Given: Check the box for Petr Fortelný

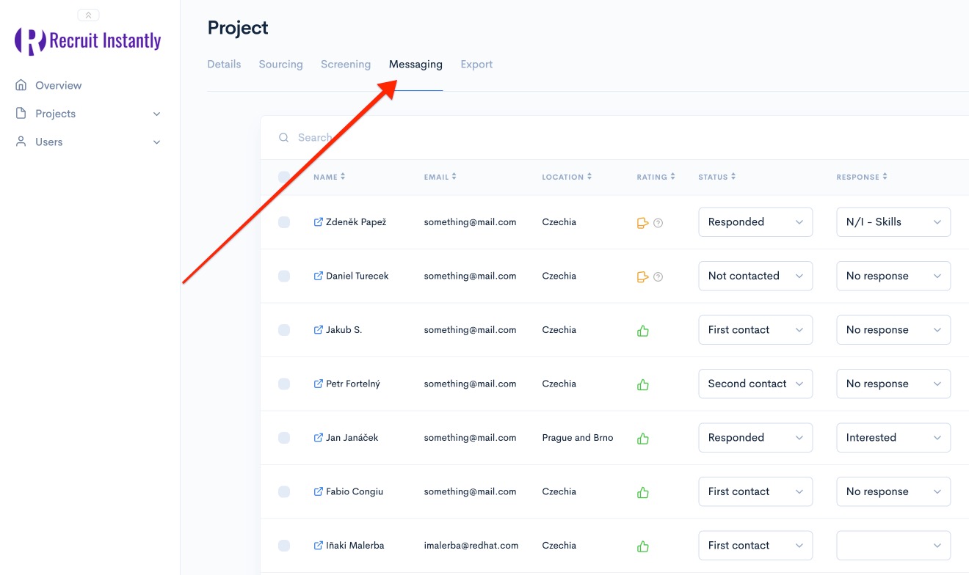Looking at the screenshot, I should pos(284,384).
